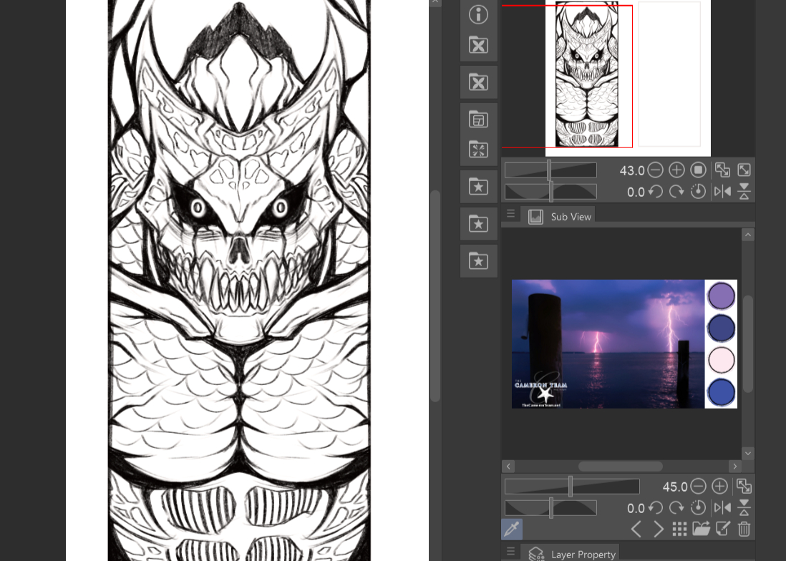Screen dimensions: 786x561
Task: Zoom out in the Navigator panel
Action: click(x=655, y=170)
